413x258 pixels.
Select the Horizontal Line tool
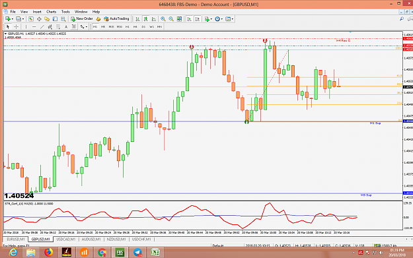[x=34, y=26]
